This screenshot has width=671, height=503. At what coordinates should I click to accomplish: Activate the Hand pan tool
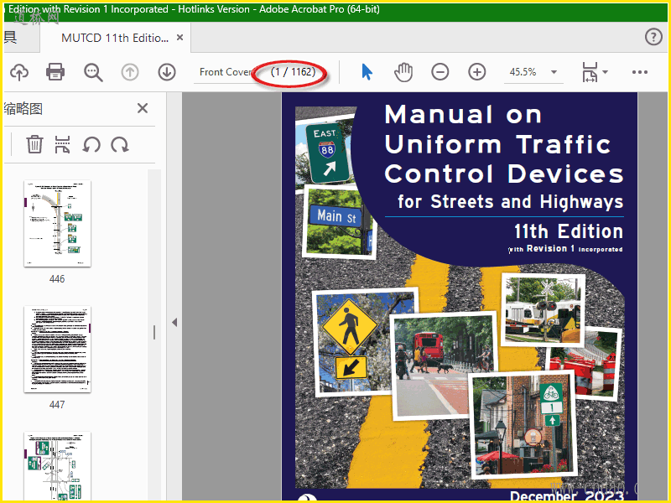pyautogui.click(x=403, y=72)
